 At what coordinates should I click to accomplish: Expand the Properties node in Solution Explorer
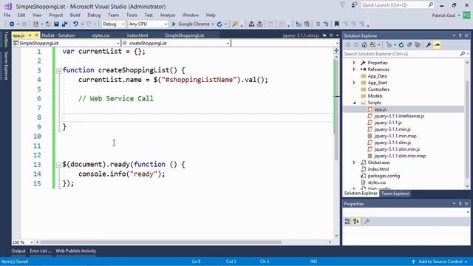354,63
